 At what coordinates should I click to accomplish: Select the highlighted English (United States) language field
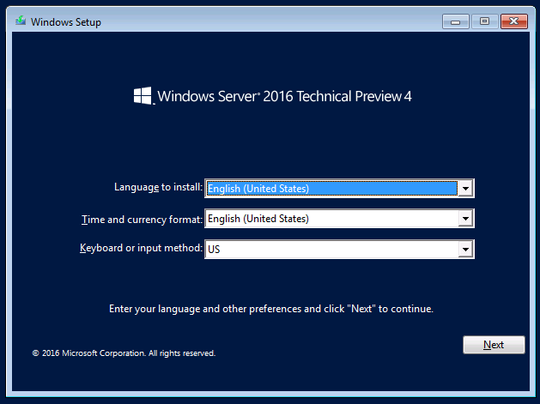[331, 189]
